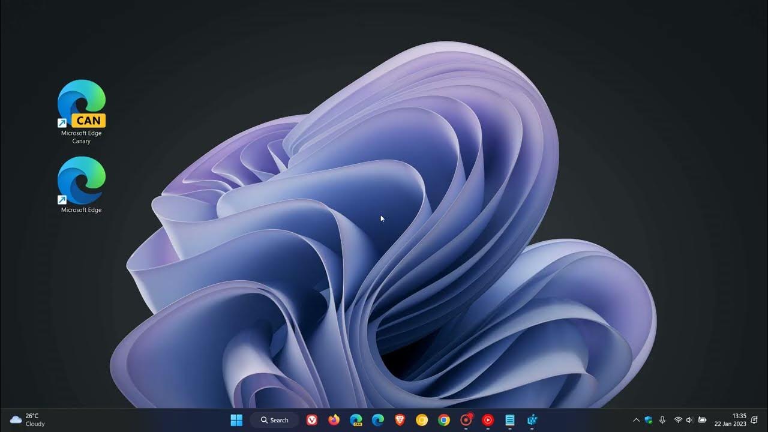The image size is (768, 432).
Task: Expand the hidden system tray icons
Action: coord(636,420)
